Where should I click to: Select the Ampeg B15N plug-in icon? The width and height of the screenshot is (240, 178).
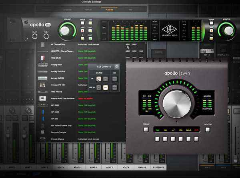coord(42,65)
